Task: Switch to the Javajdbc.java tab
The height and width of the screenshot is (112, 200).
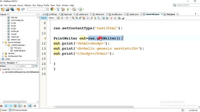Action: pyautogui.click(x=117, y=14)
